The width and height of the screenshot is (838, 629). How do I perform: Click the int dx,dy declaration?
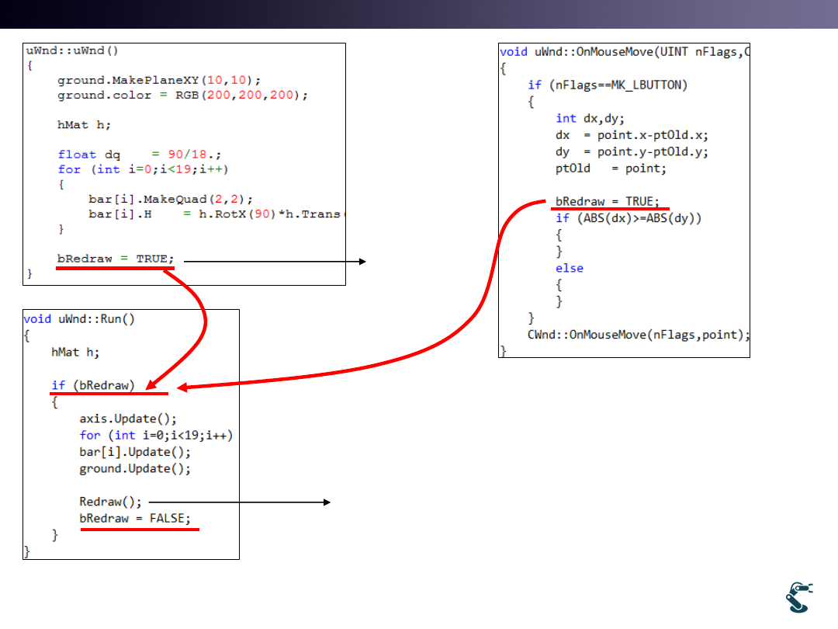coord(590,118)
